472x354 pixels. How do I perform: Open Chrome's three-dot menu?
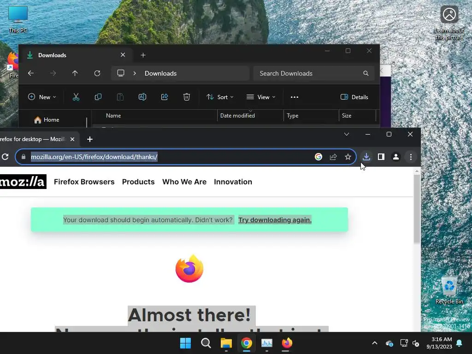pos(411,157)
